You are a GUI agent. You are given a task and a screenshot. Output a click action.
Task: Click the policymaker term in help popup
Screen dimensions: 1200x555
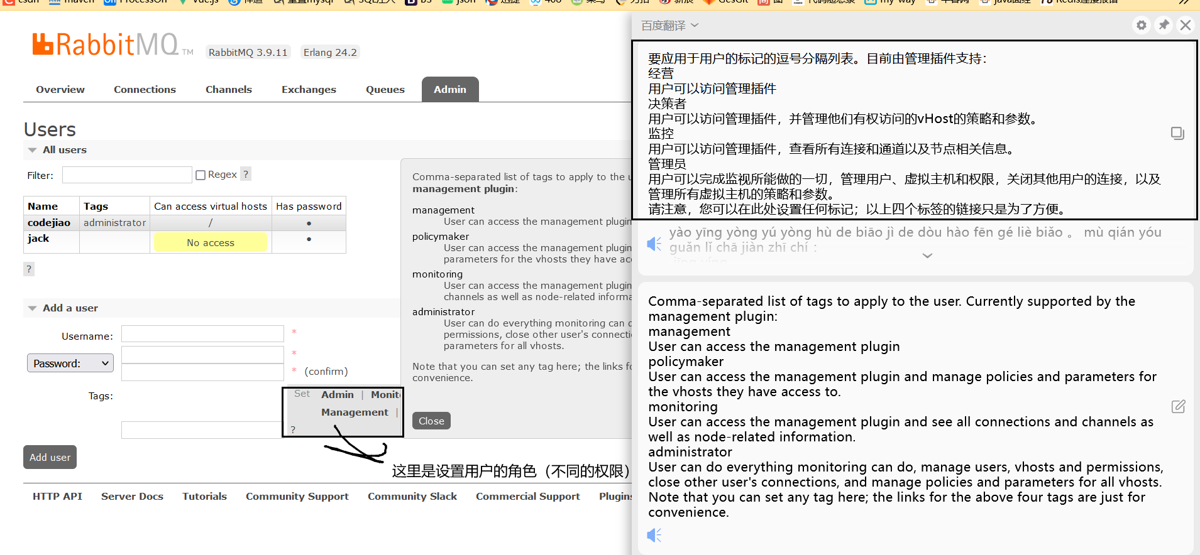tap(441, 237)
